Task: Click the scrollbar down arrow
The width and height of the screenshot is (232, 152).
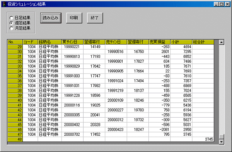Action: tap(222, 142)
